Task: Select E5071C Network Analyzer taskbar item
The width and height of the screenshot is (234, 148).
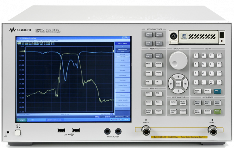Action: tap(55, 120)
